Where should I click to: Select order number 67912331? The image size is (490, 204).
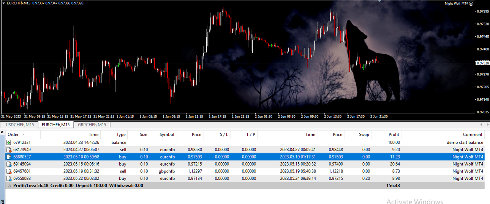point(22,143)
